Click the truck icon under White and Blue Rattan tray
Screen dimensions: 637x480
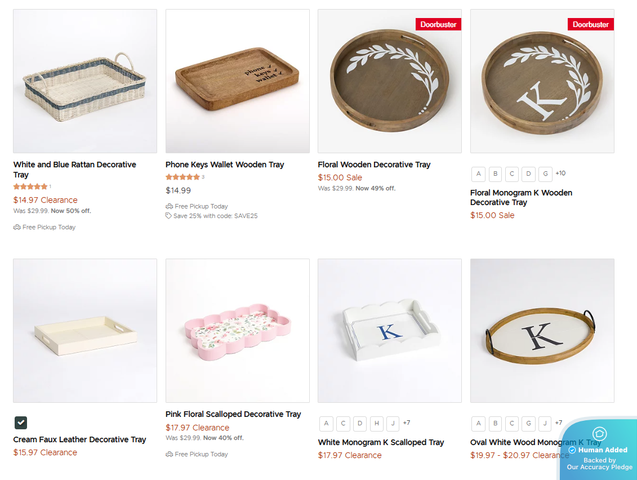(17, 227)
